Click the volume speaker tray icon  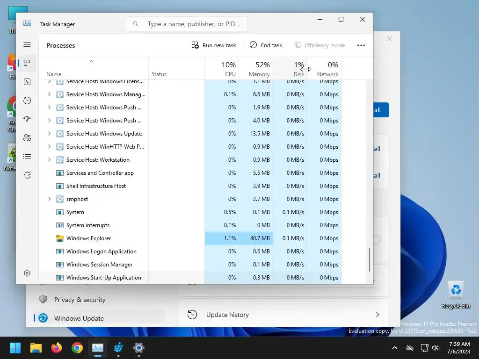coord(435,348)
